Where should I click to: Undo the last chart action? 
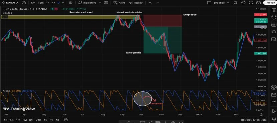tap(150, 3)
